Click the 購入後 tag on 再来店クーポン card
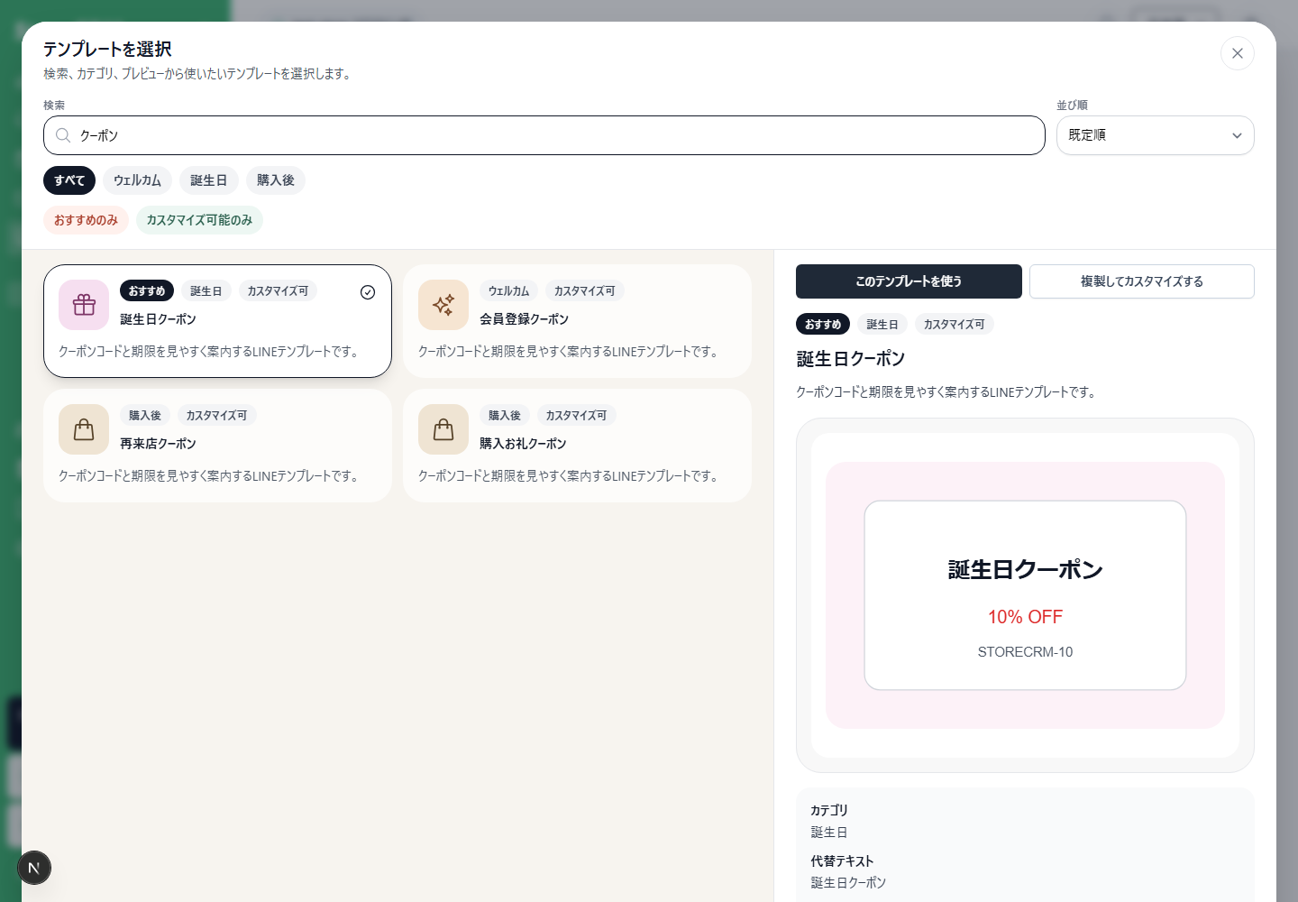The height and width of the screenshot is (902, 1298). [145, 416]
